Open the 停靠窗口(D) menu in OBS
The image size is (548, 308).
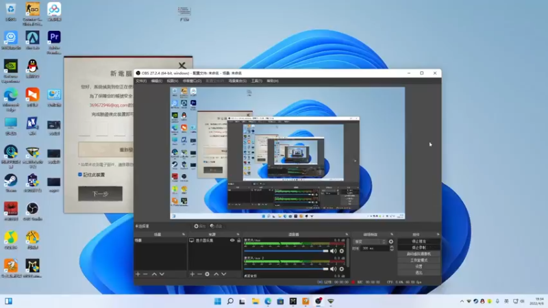click(192, 81)
